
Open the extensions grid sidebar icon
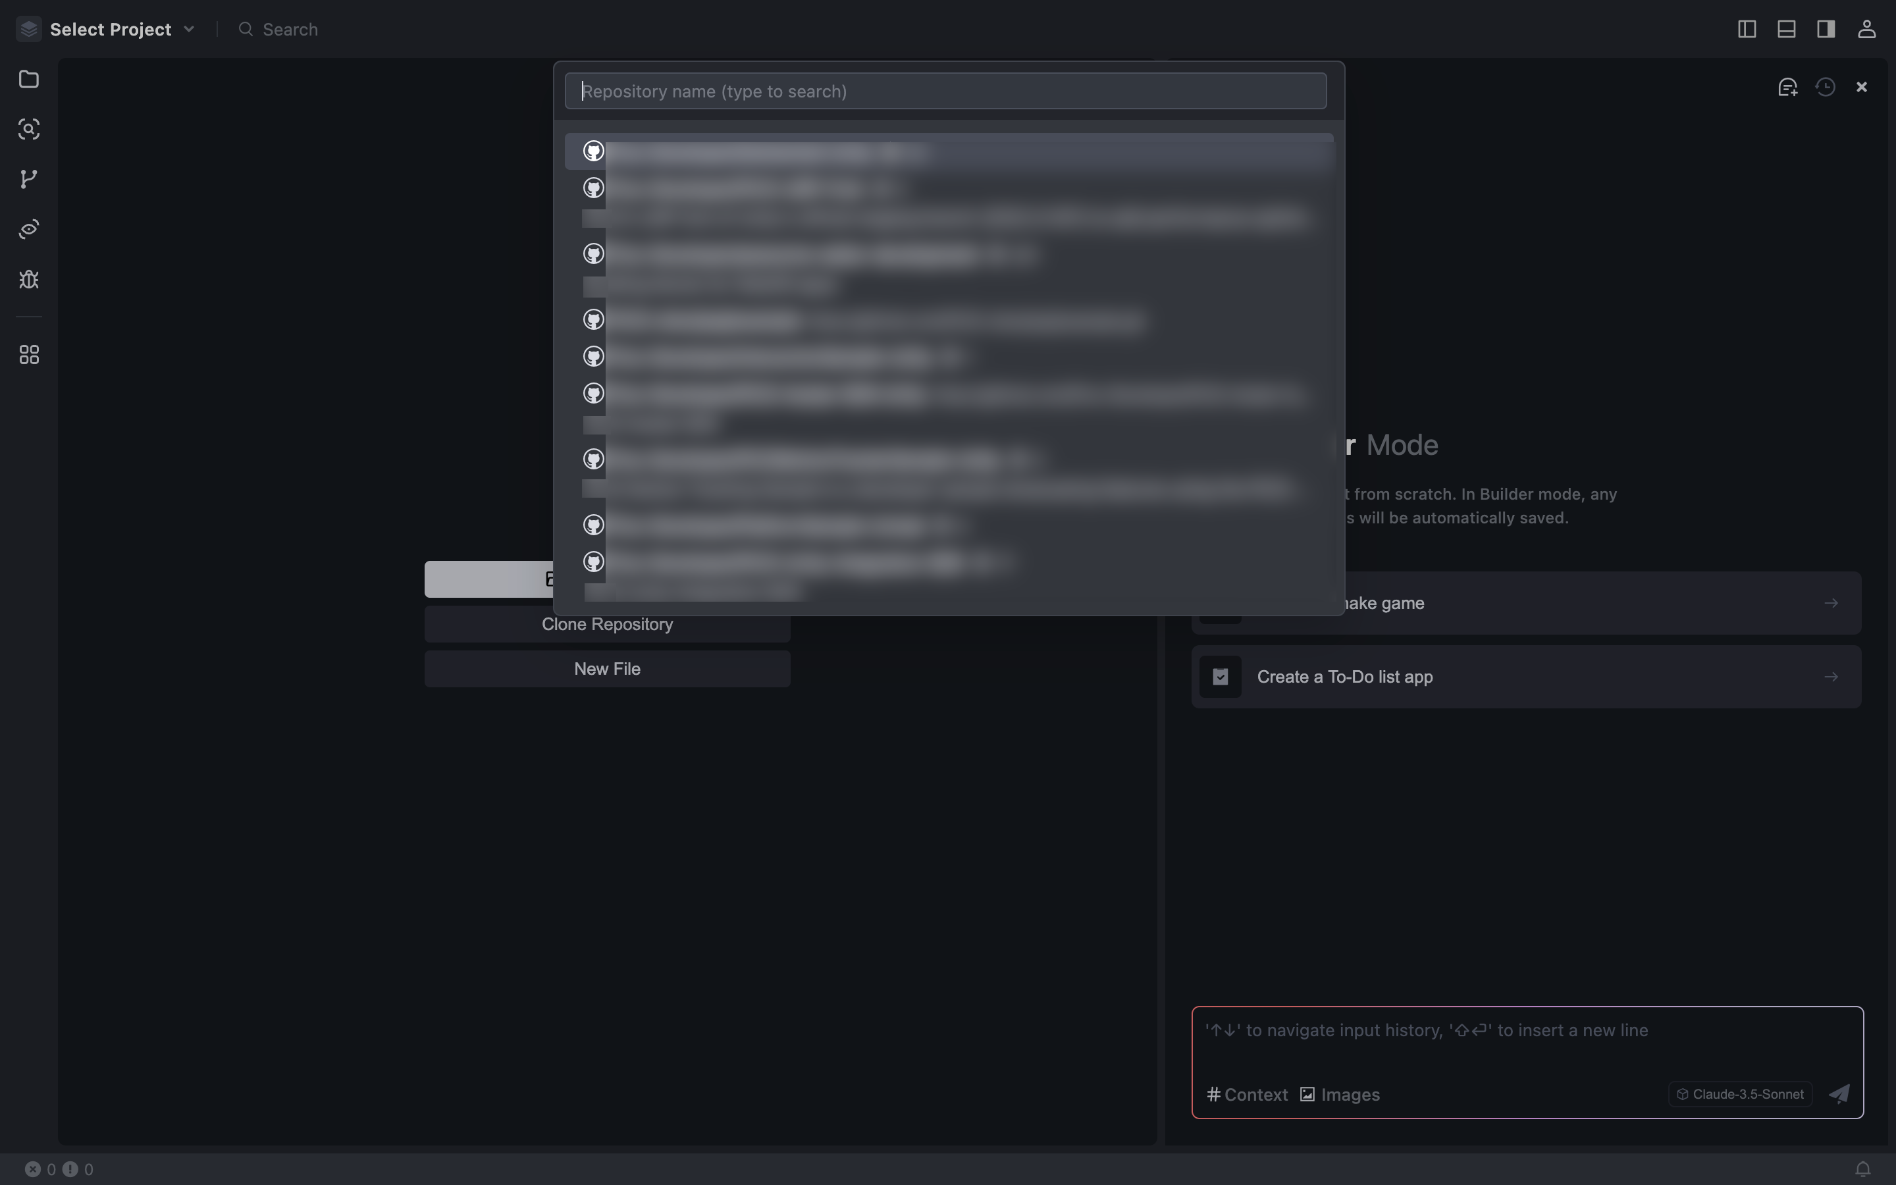(29, 355)
